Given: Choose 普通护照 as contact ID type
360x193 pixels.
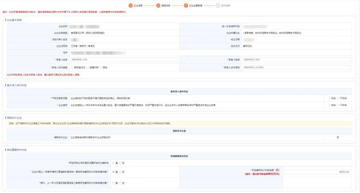Looking at the screenshot, I should 88,67.
